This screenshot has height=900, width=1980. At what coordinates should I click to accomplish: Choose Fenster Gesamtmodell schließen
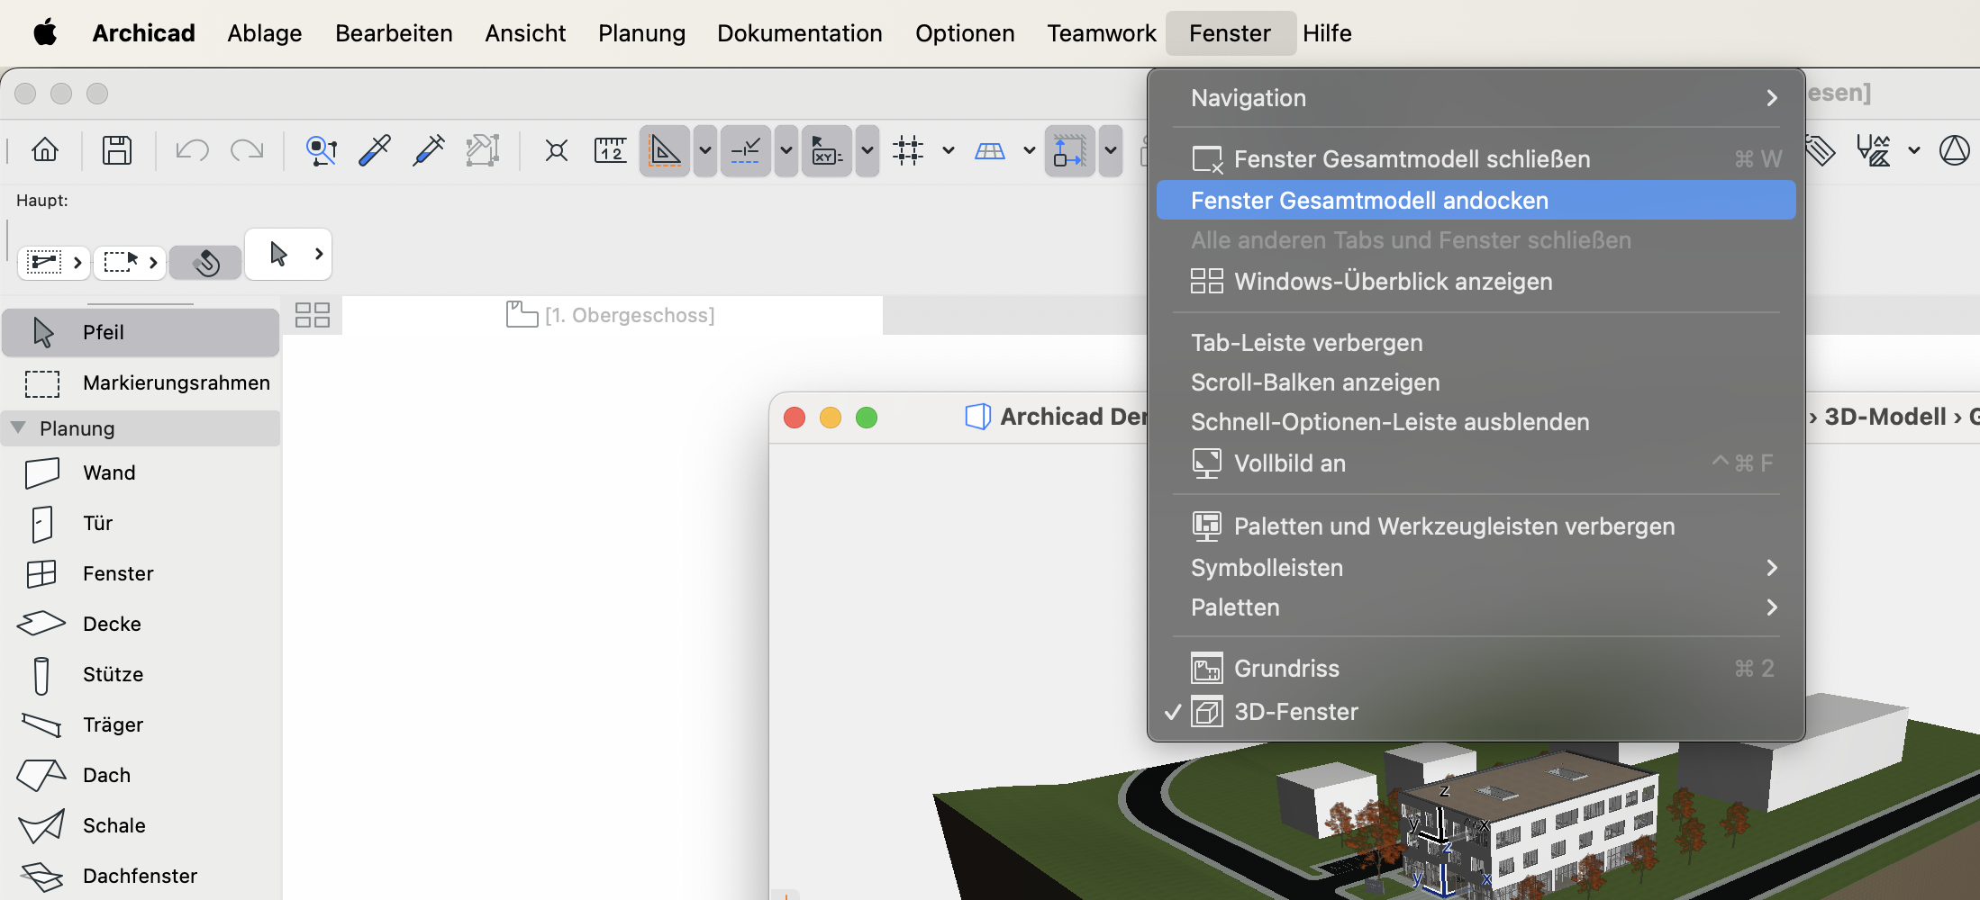1476,159
